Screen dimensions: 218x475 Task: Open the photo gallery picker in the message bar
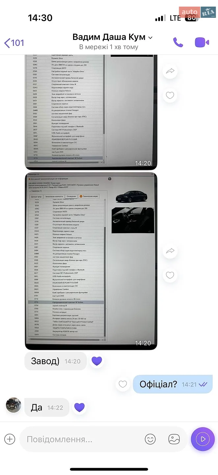pos(174,439)
